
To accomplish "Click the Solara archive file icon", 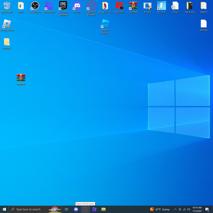I will point(21,80).
